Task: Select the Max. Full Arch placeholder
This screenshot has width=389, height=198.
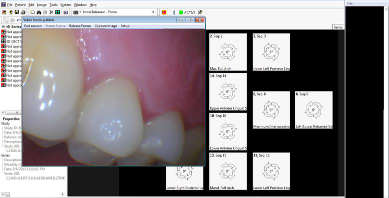Action: pyautogui.click(x=228, y=52)
